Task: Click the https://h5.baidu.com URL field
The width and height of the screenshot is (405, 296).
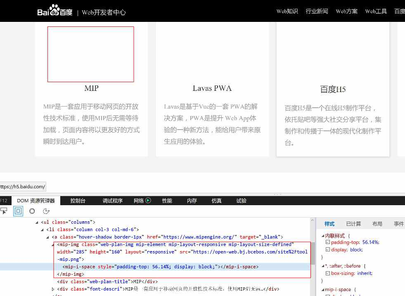Action: pyautogui.click(x=23, y=187)
